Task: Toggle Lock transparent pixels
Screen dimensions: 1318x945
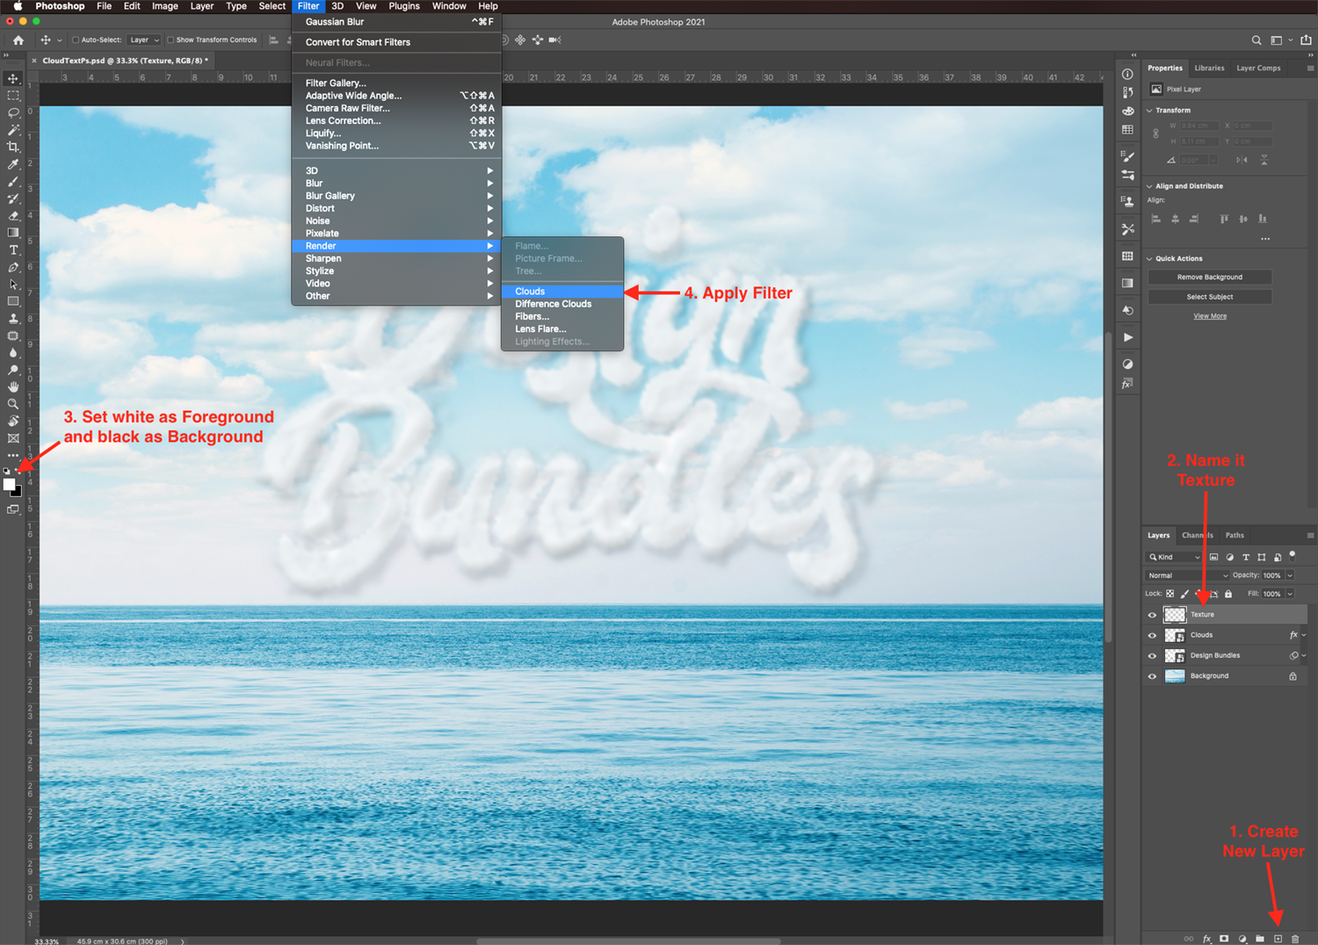Action: tap(1170, 594)
